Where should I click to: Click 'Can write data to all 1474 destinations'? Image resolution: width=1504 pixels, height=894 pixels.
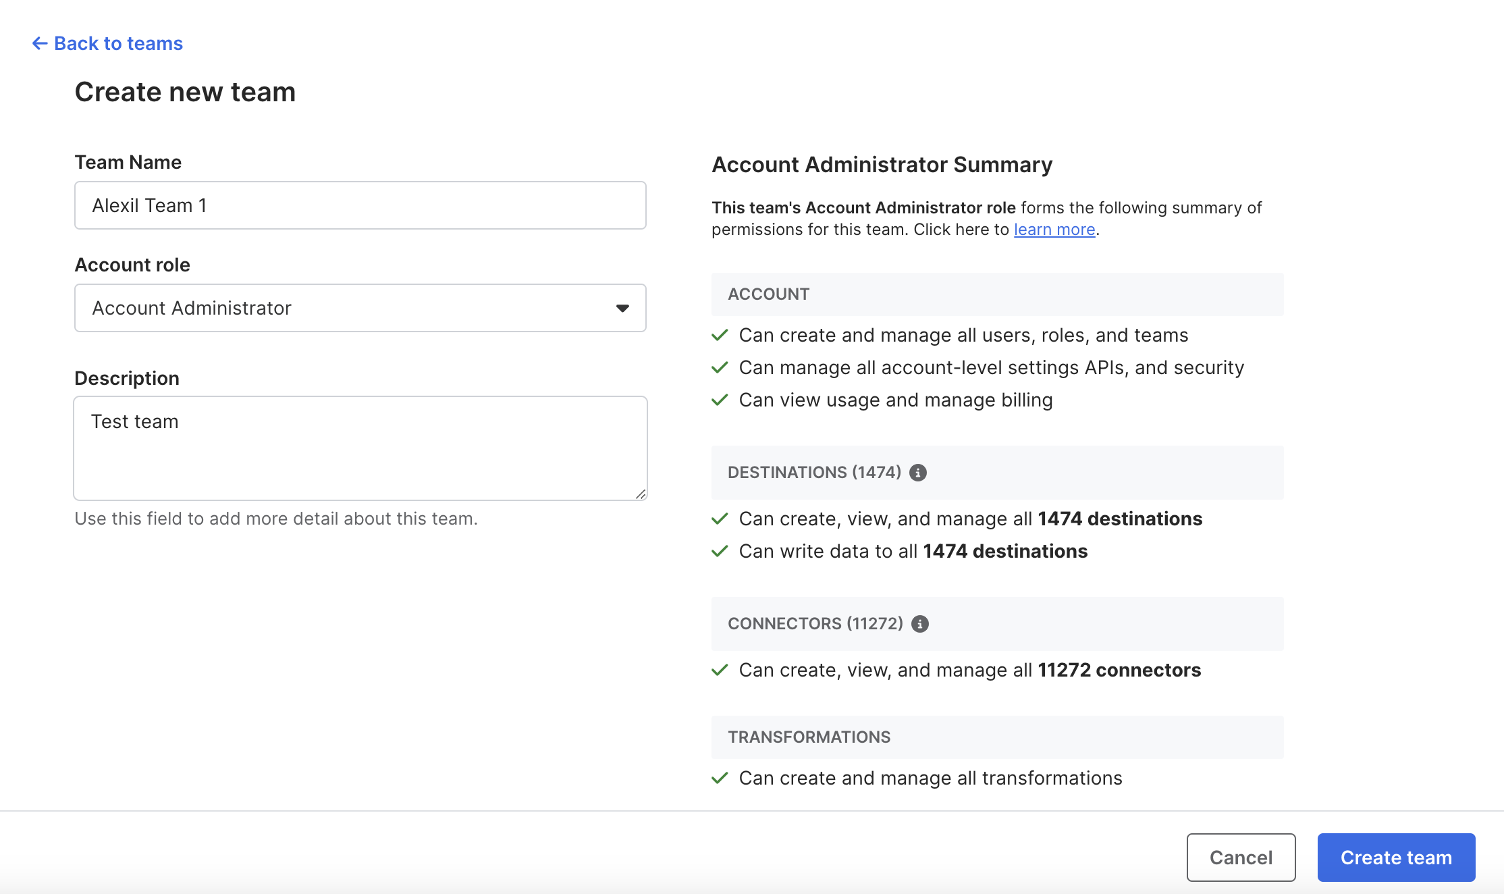pyautogui.click(x=913, y=551)
